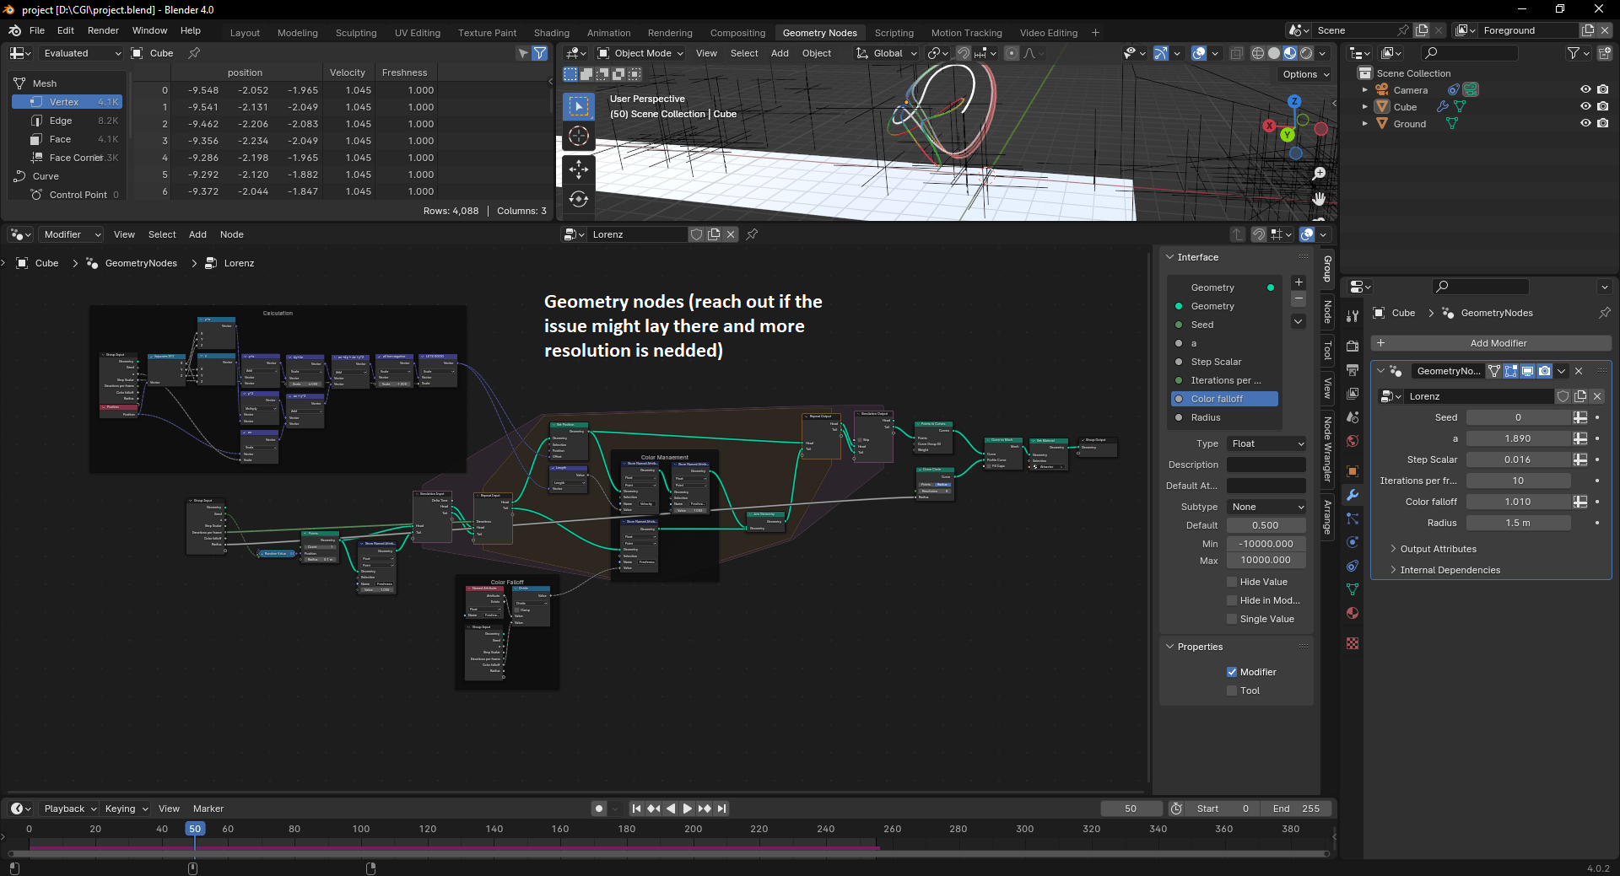Viewport: 1620px width, 876px height.
Task: Delete the GeometryNodes modifier with its X icon
Action: point(1579,371)
